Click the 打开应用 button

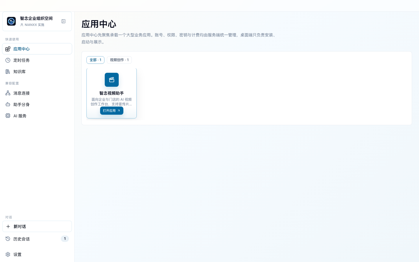(x=112, y=111)
